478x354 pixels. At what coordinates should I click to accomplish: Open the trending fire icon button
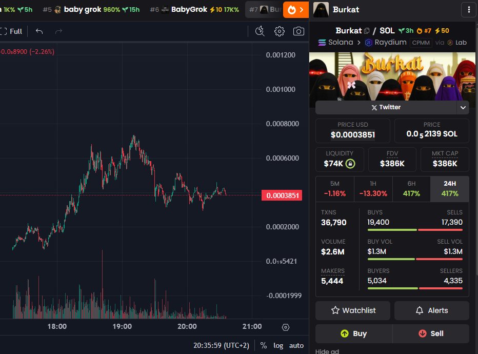[296, 9]
